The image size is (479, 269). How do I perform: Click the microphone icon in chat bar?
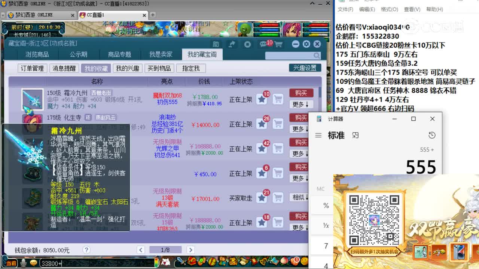point(24,263)
